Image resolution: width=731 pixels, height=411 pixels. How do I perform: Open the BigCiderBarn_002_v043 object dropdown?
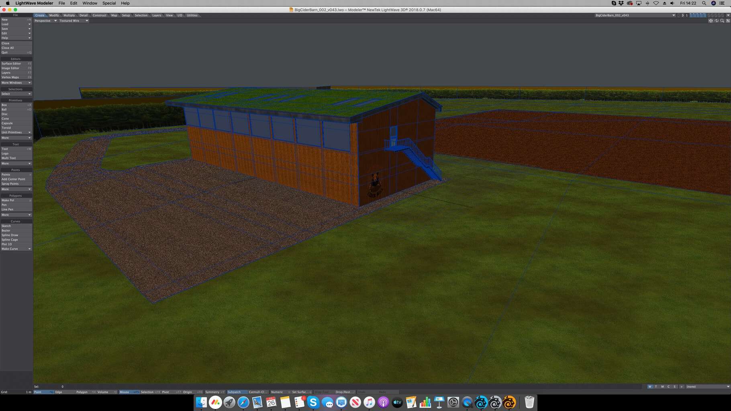[635, 15]
